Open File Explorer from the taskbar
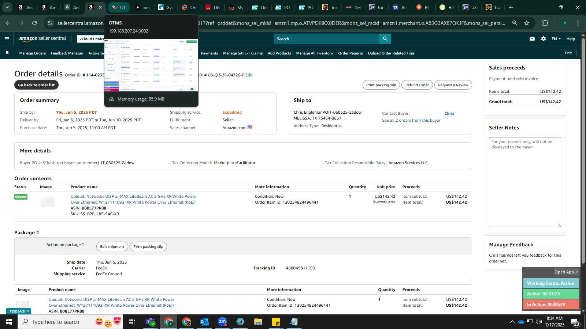The image size is (586, 329). point(258,322)
